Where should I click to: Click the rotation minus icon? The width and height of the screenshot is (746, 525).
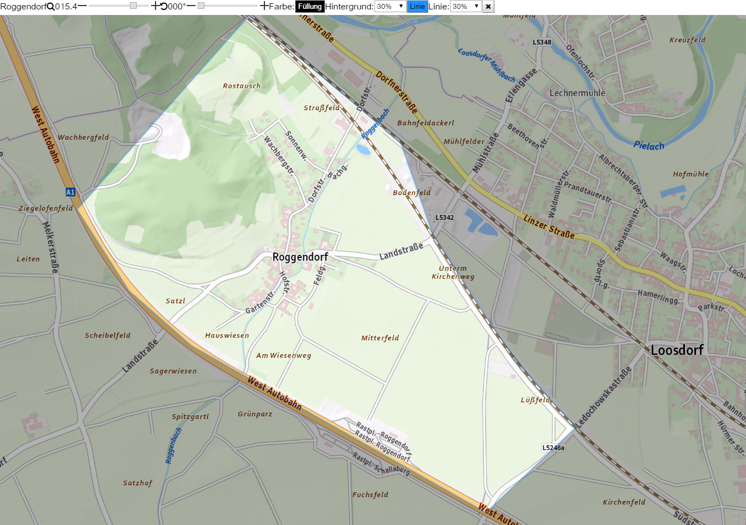[191, 6]
